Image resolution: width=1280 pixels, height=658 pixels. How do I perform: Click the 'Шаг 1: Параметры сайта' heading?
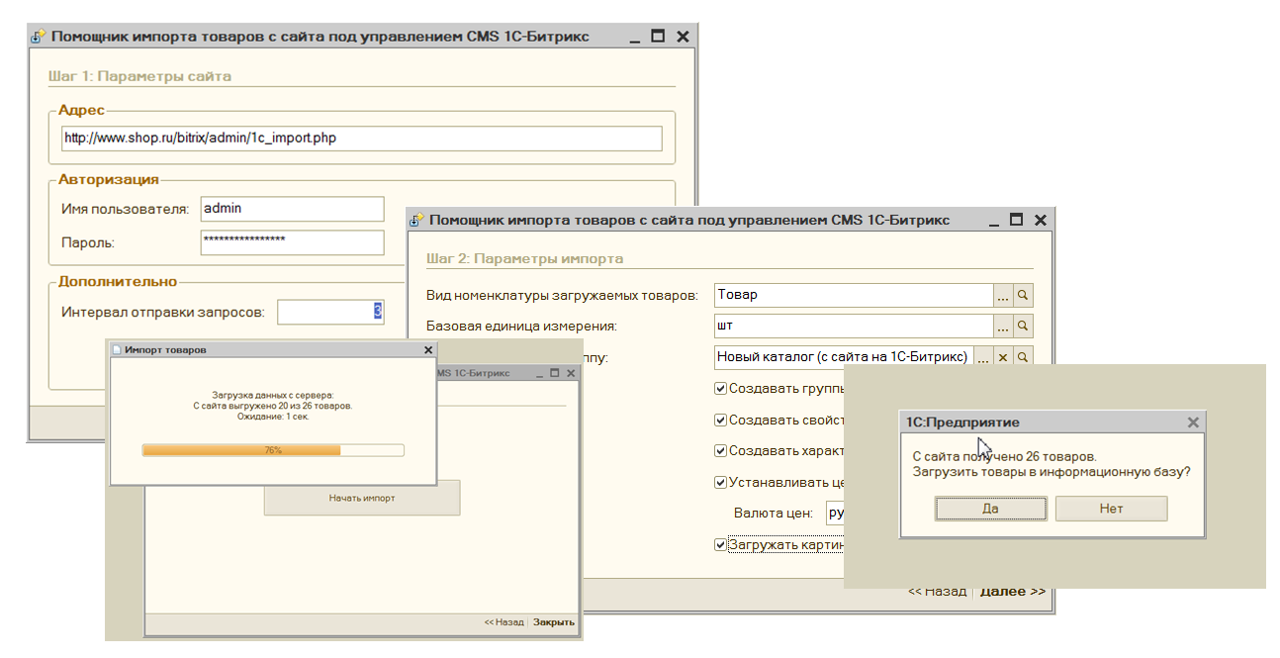pos(139,75)
